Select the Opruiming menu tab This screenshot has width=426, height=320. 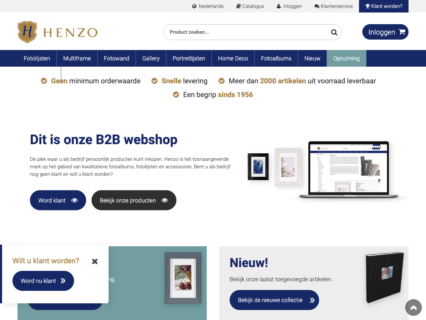(x=347, y=58)
